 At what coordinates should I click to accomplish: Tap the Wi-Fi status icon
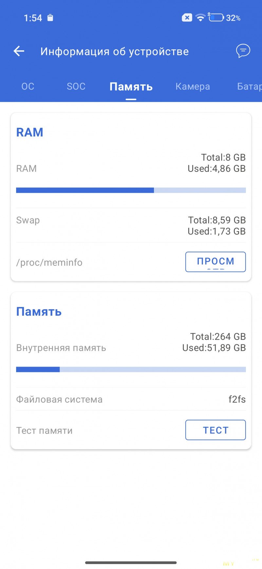pyautogui.click(x=200, y=18)
